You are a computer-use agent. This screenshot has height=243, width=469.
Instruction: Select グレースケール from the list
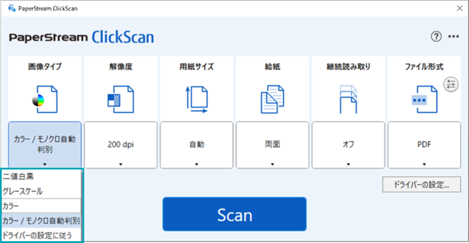click(x=41, y=191)
